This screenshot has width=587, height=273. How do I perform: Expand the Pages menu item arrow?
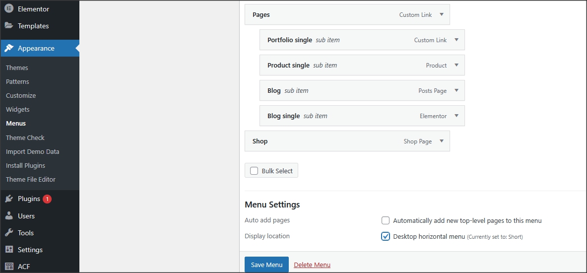(442, 14)
